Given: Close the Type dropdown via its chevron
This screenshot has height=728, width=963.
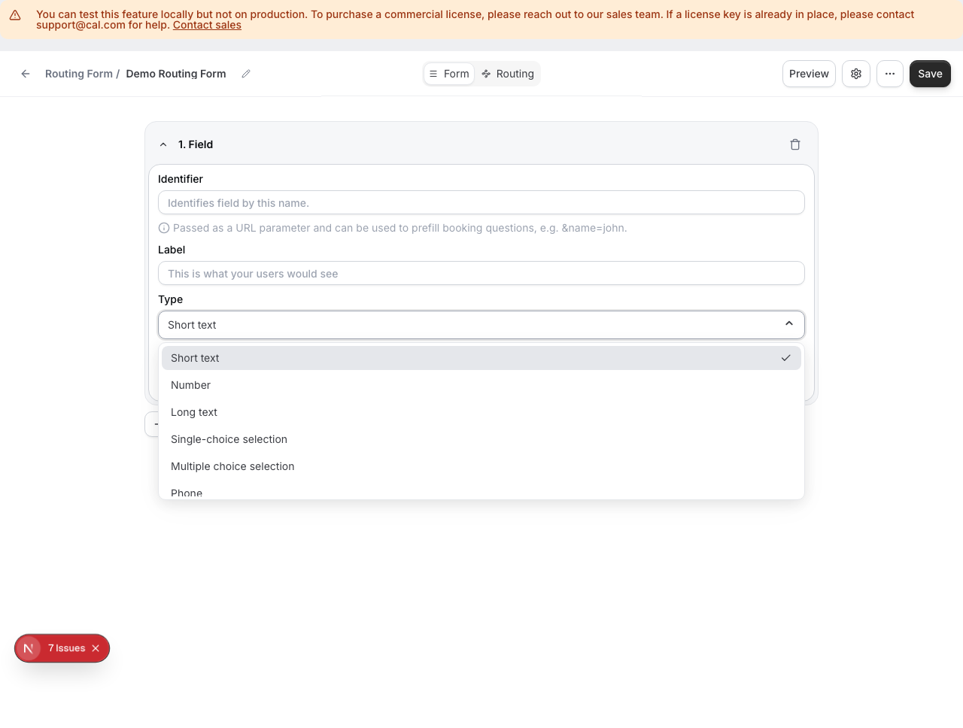Looking at the screenshot, I should pyautogui.click(x=788, y=323).
